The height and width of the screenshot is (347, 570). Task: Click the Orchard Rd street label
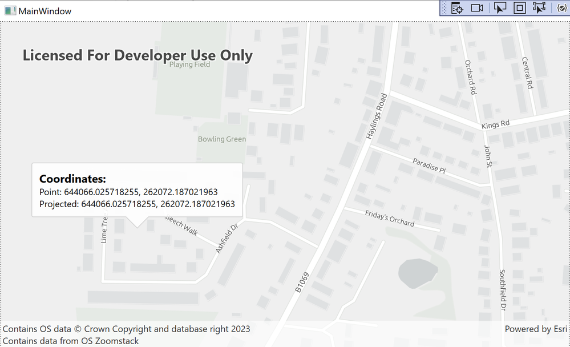(x=471, y=78)
